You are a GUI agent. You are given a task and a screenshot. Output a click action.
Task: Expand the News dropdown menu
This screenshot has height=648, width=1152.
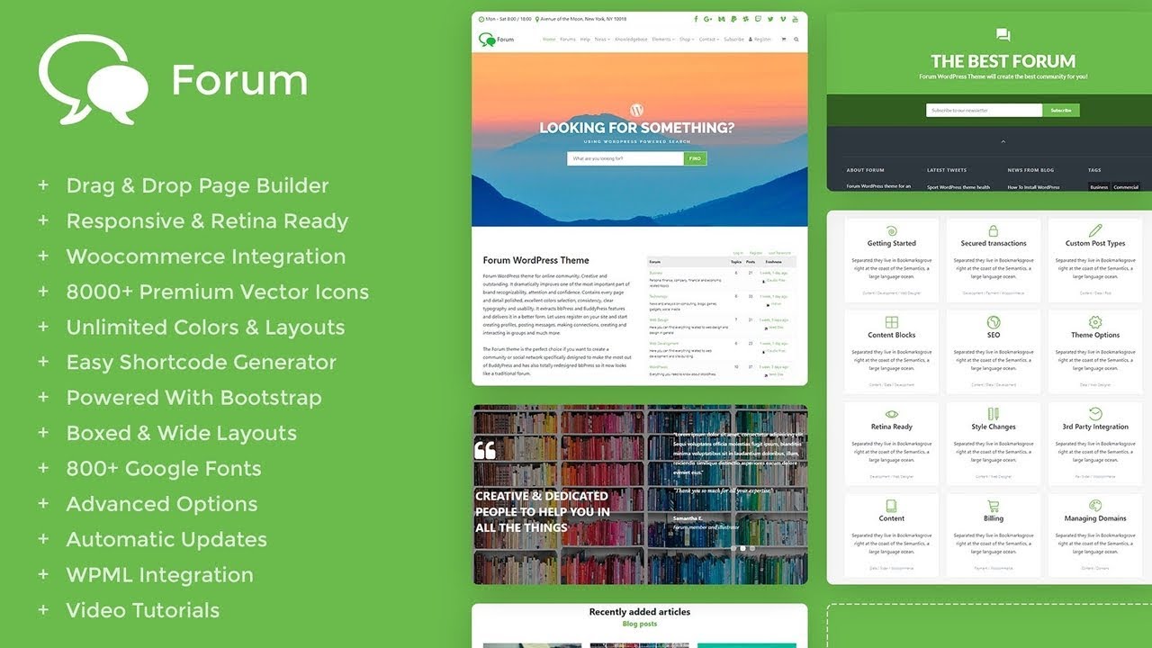pyautogui.click(x=602, y=40)
